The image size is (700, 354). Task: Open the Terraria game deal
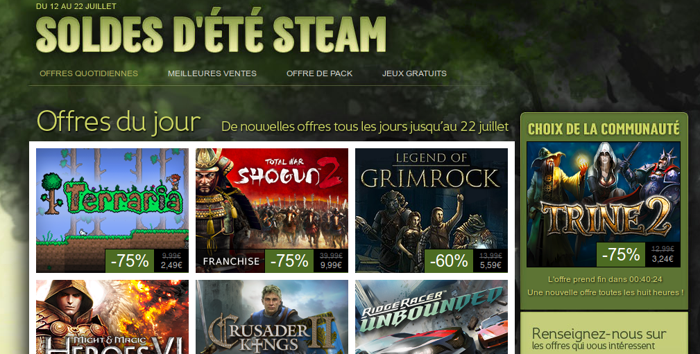112,211
